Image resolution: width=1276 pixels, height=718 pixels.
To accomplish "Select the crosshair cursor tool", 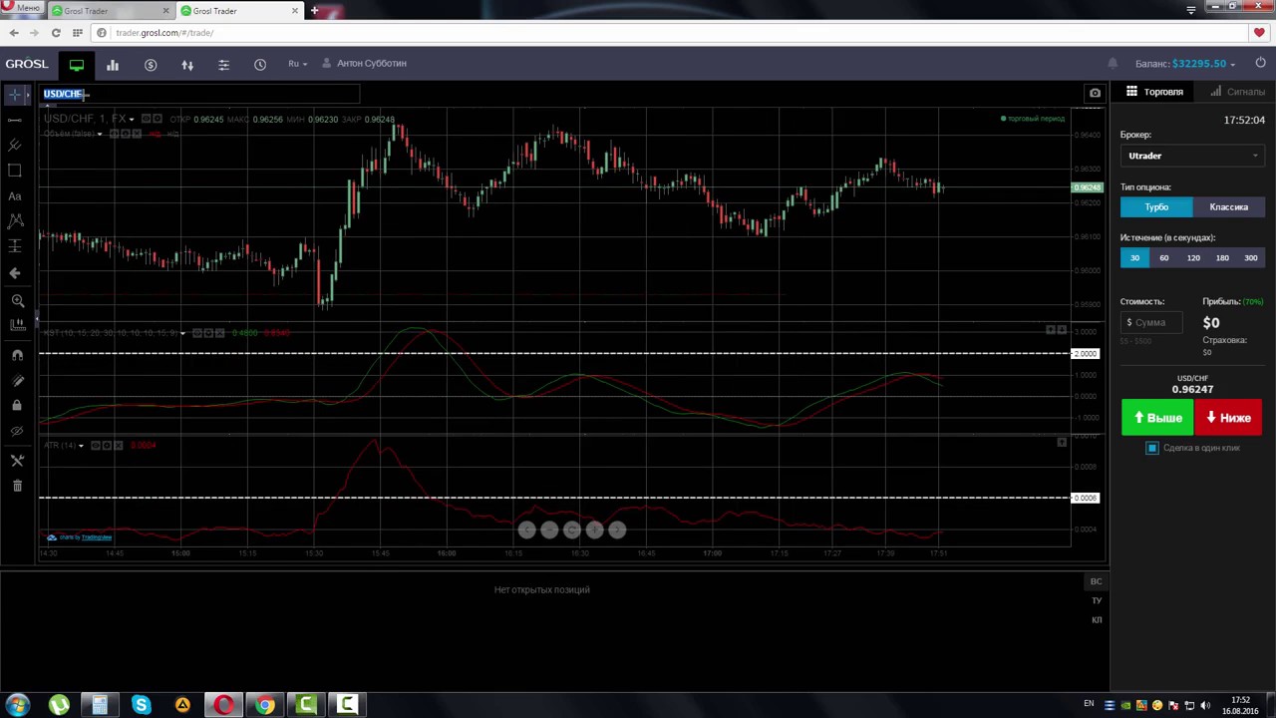I will click(x=14, y=94).
